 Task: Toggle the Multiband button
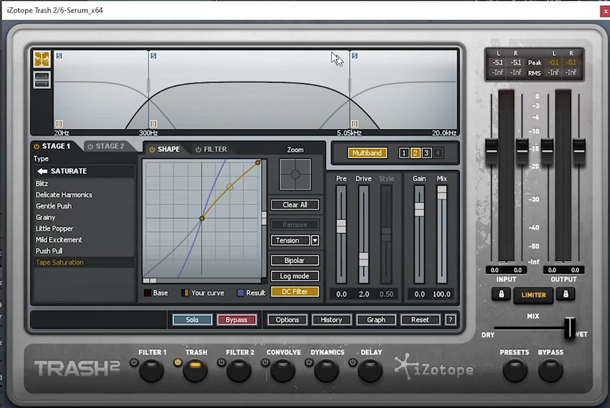click(x=367, y=153)
